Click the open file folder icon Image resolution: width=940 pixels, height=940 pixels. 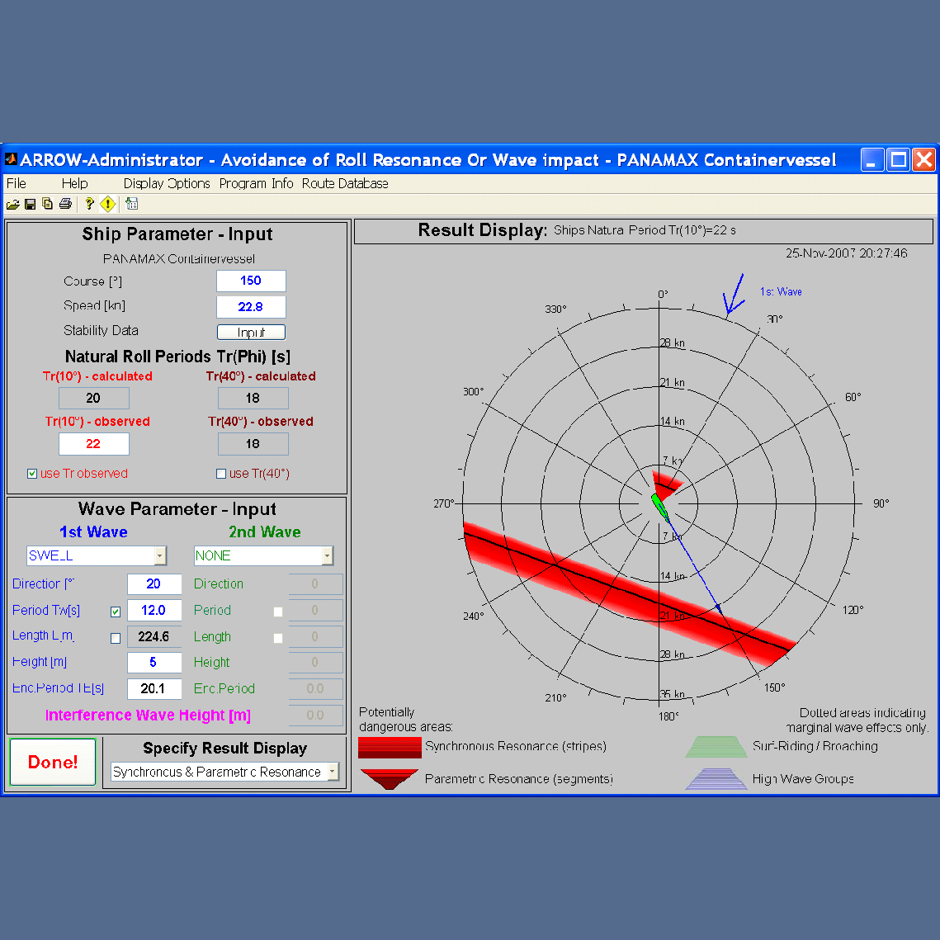pyautogui.click(x=12, y=205)
